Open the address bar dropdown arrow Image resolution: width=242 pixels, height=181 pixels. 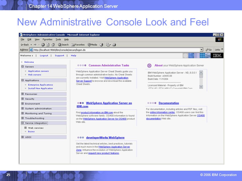coord(201,50)
